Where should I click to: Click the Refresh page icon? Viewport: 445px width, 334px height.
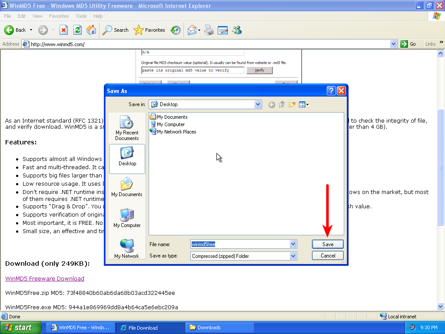[77, 30]
